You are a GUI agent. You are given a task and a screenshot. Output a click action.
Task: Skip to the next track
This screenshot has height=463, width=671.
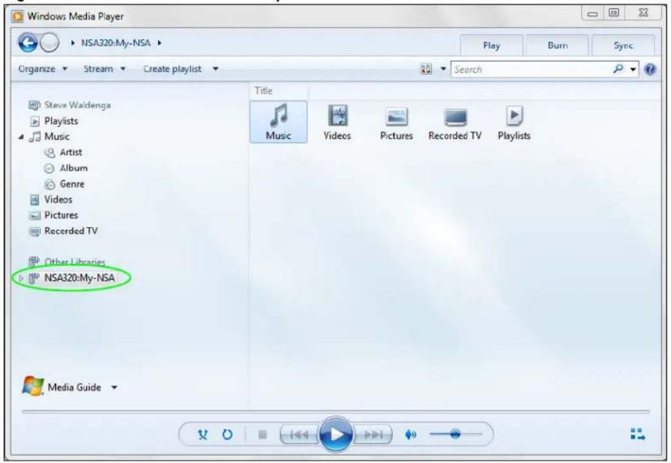(x=372, y=435)
